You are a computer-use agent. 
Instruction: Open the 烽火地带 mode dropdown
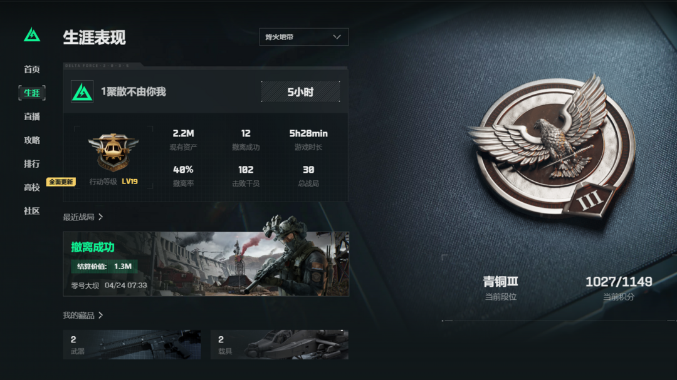point(303,37)
